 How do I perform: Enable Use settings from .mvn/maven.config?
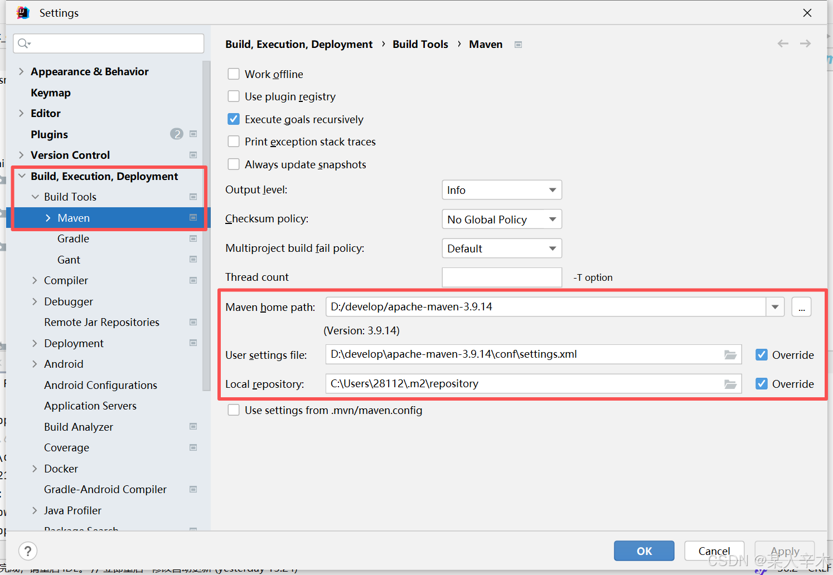234,410
